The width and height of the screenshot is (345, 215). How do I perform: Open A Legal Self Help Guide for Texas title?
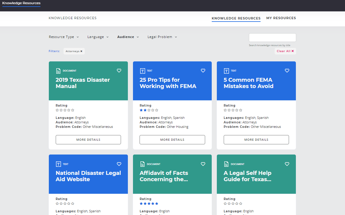pyautogui.click(x=248, y=176)
